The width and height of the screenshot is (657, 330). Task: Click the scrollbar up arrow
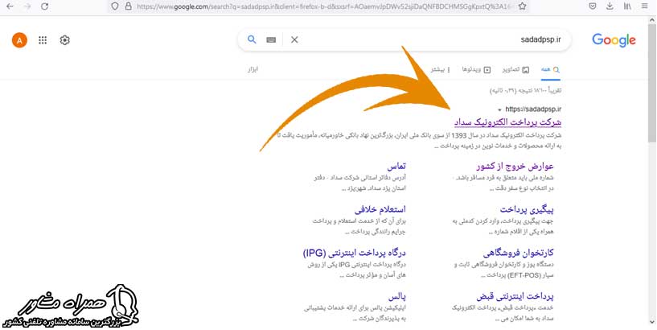[x=652, y=19]
